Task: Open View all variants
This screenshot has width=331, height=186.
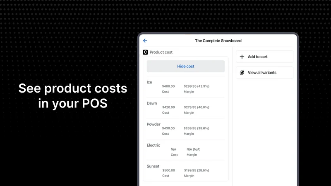Action: (x=264, y=73)
